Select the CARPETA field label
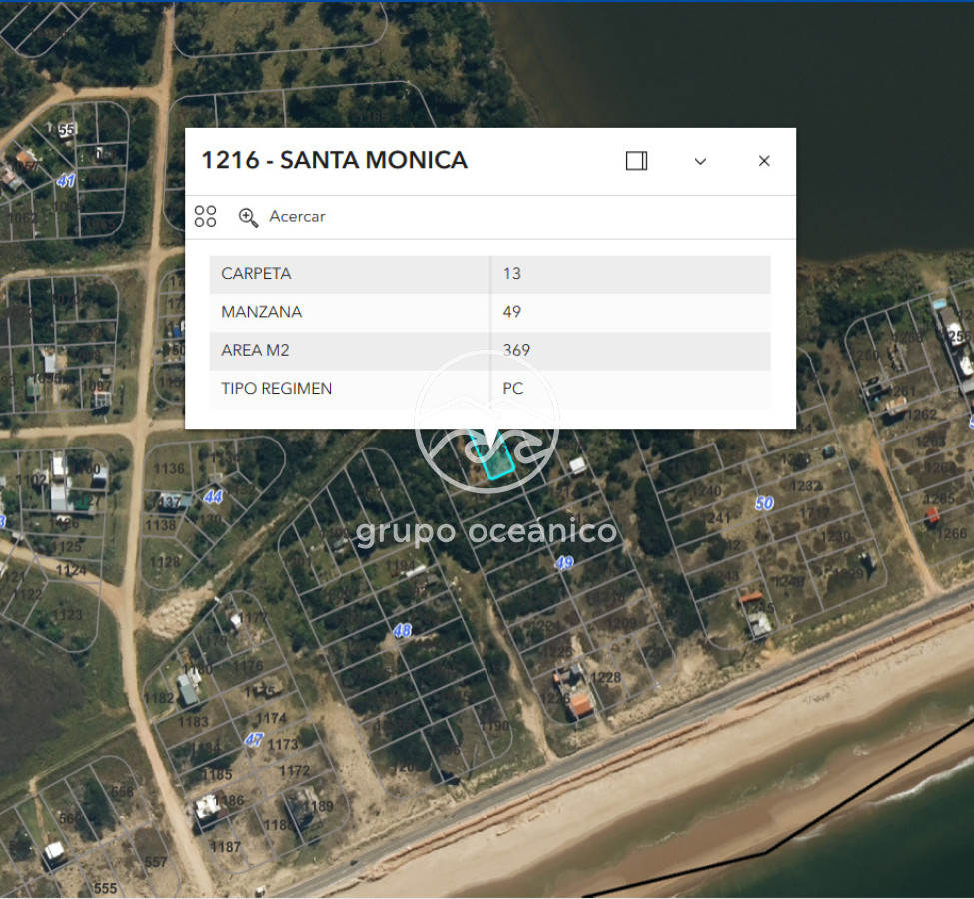 click(256, 274)
